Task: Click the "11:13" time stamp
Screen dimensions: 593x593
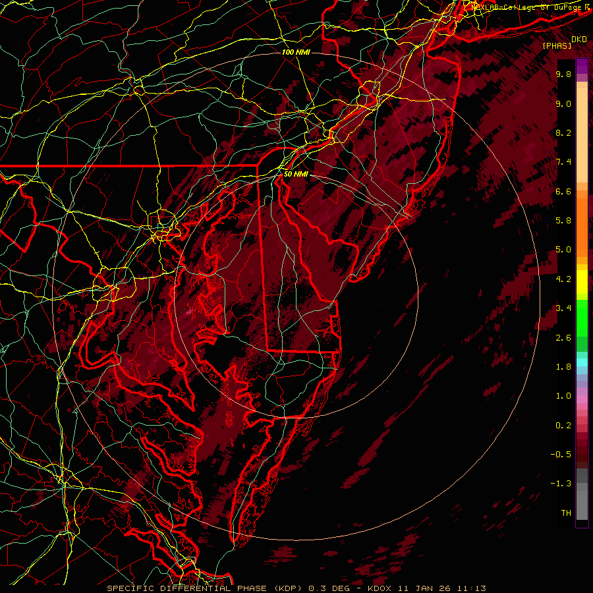Action: (x=471, y=588)
